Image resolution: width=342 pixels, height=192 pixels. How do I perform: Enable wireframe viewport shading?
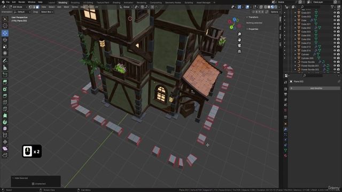[266, 7]
